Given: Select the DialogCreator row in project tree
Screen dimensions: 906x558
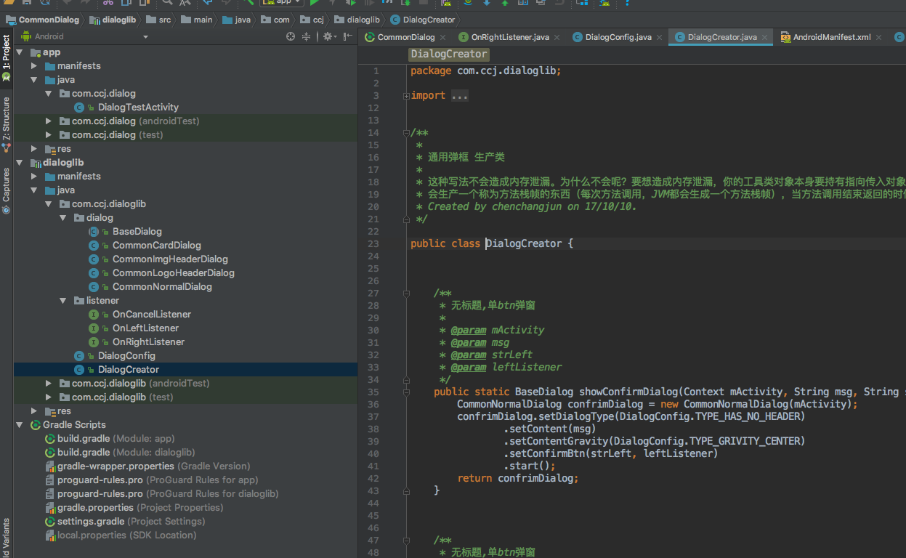Looking at the screenshot, I should (x=186, y=370).
